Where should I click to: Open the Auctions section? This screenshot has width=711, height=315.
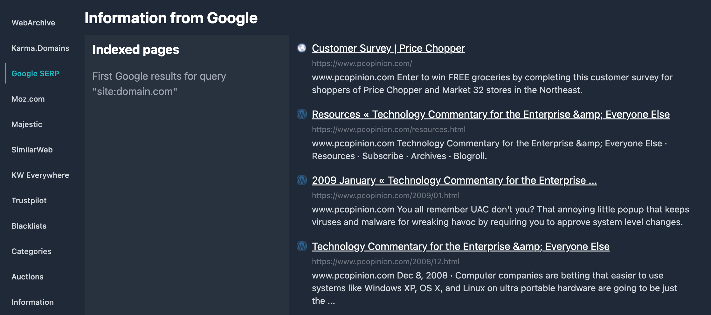pos(27,277)
